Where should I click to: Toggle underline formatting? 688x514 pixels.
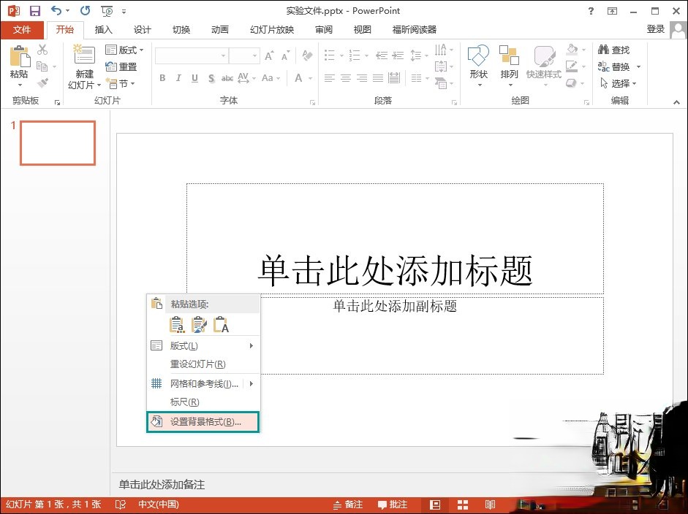pyautogui.click(x=194, y=77)
